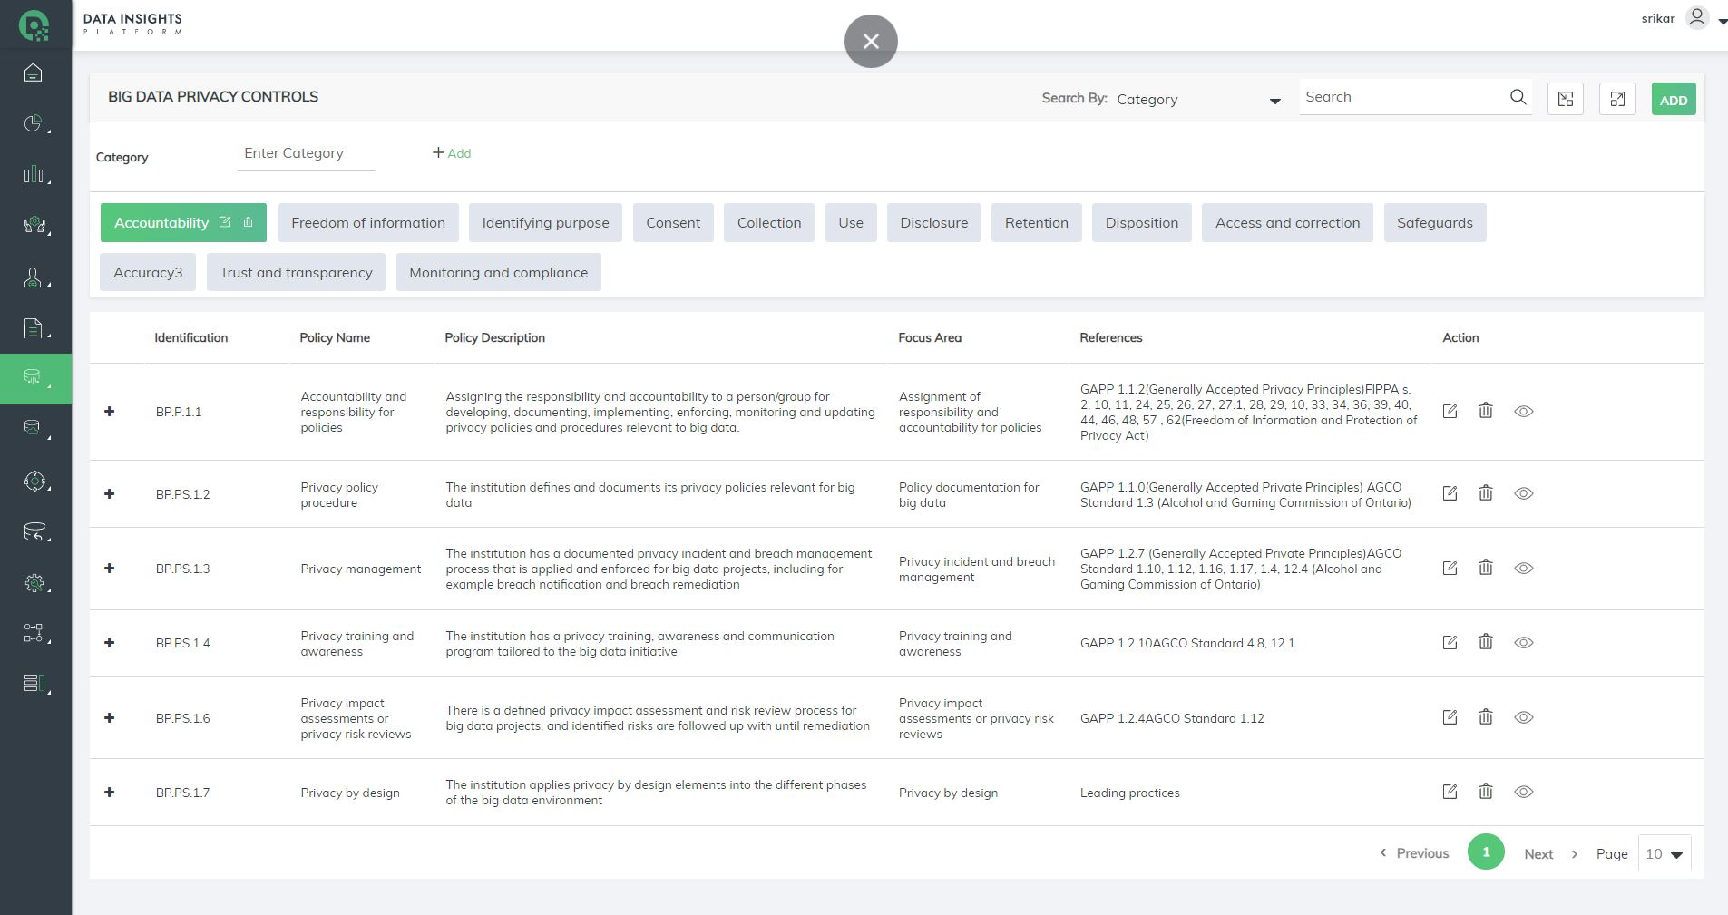Viewport: 1728px width, 915px height.
Task: Select the Use category
Action: [x=851, y=222]
